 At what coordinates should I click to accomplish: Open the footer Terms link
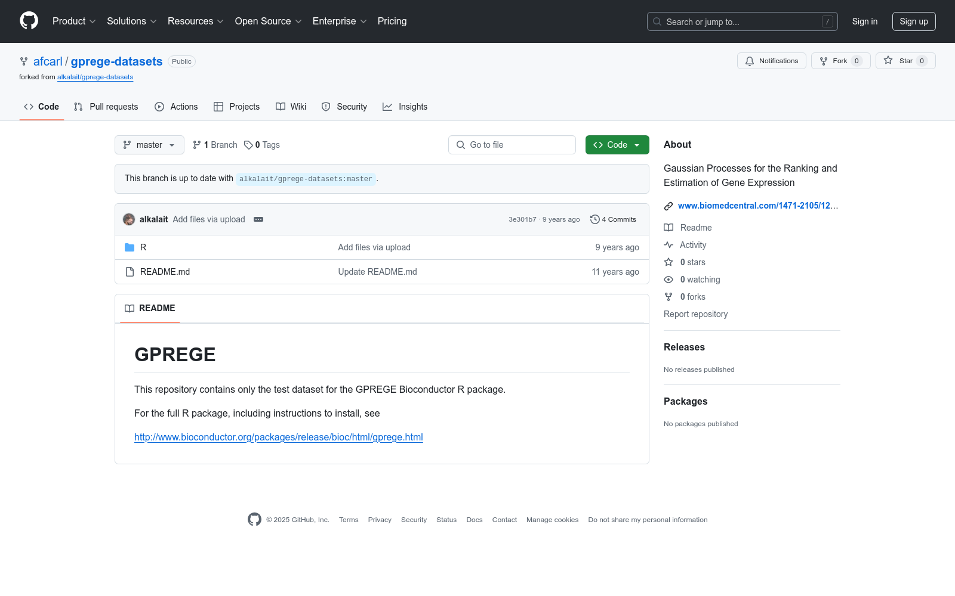[349, 520]
